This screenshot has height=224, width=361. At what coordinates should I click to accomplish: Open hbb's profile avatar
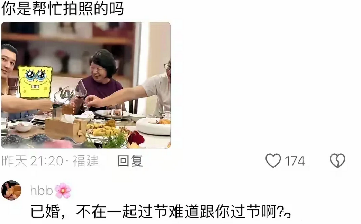coord(11,190)
